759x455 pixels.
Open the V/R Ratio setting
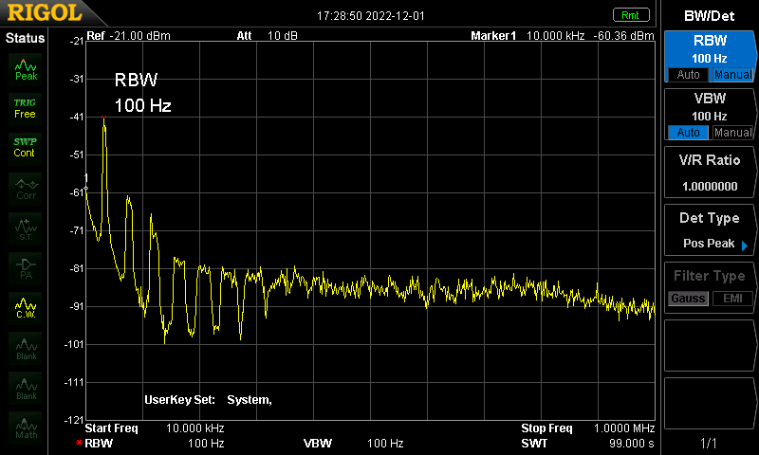coord(709,173)
